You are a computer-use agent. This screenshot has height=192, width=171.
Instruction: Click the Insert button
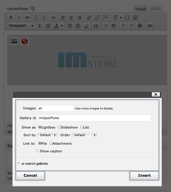click(x=144, y=176)
